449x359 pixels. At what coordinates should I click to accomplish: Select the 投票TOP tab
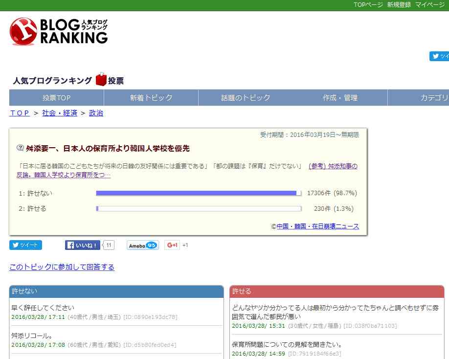click(56, 98)
